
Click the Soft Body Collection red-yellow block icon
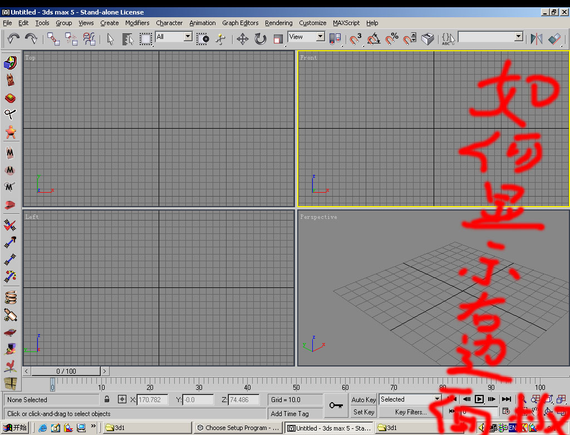coord(10,98)
